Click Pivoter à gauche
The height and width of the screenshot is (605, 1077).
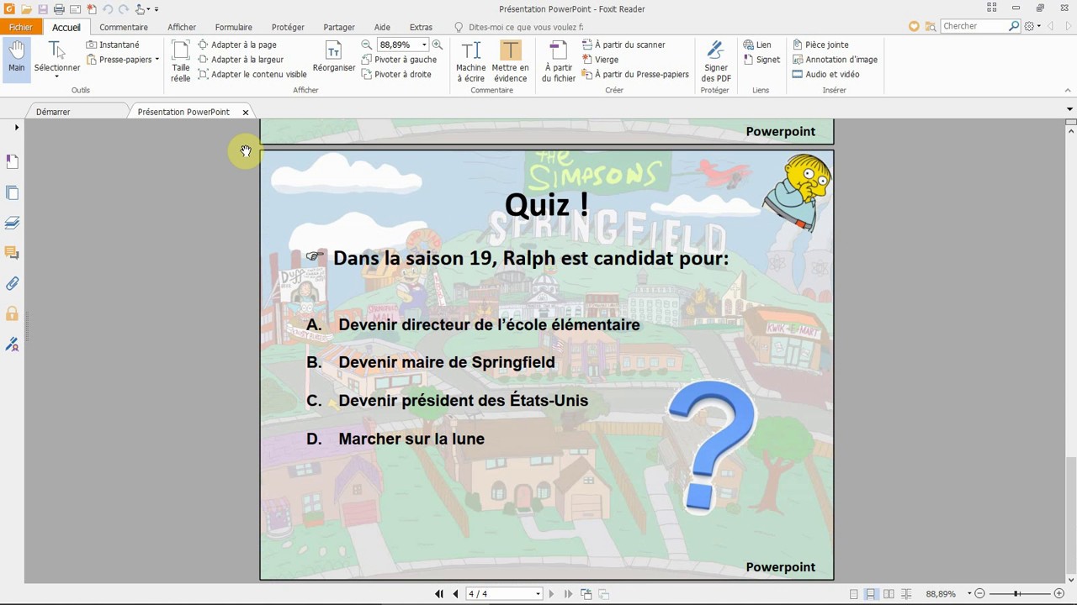click(399, 60)
